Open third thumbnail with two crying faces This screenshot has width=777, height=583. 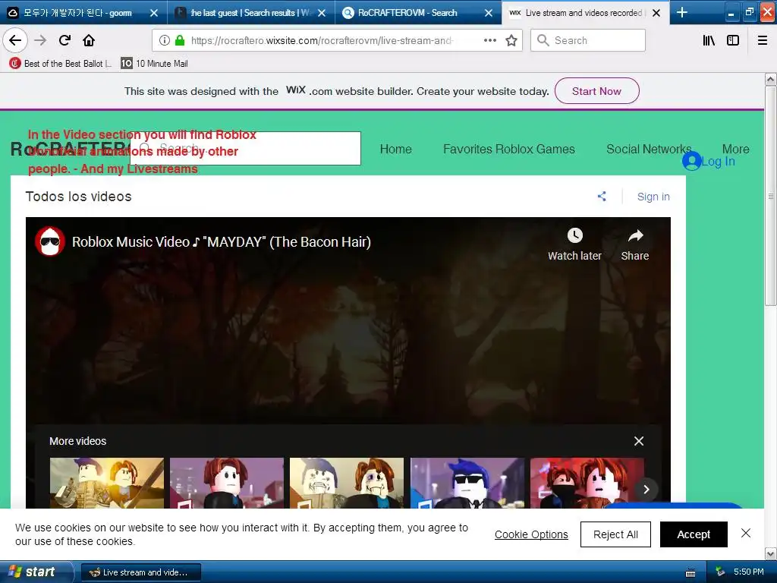[347, 483]
